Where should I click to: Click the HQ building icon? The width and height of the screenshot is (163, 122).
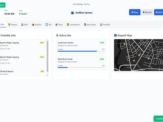coord(47,25)
